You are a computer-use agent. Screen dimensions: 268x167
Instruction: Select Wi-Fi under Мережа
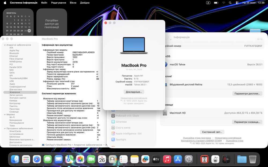(12, 117)
